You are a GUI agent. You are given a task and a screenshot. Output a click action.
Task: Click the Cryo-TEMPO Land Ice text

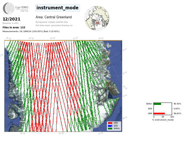(x=22, y=9)
